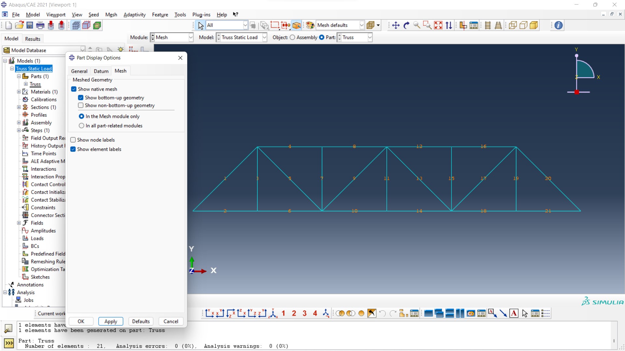The height and width of the screenshot is (351, 625).
Task: Open the Model dropdown Truss Static Load
Action: pos(264,37)
